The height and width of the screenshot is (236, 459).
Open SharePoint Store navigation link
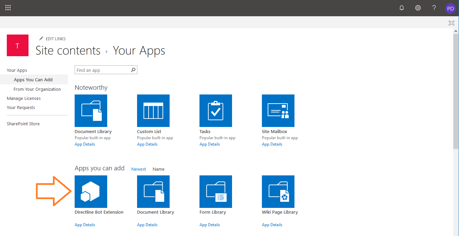pos(23,124)
